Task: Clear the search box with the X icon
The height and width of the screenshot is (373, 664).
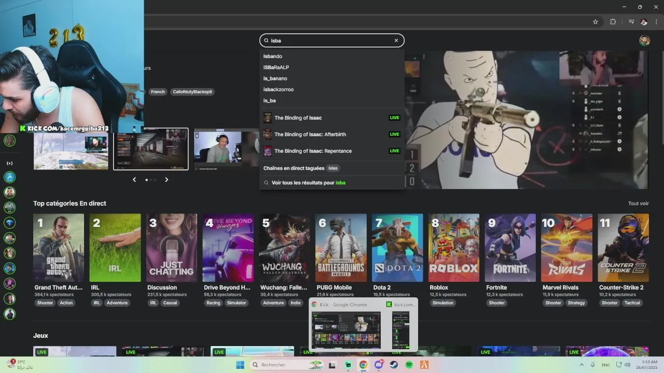Action: (x=396, y=40)
